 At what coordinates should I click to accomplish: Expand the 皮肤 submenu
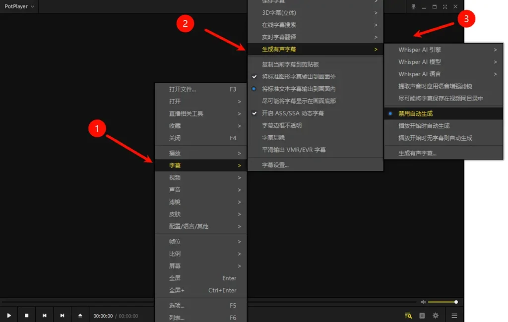201,214
